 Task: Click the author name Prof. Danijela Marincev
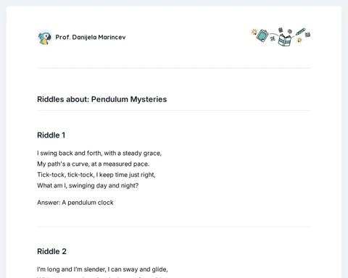[91, 37]
